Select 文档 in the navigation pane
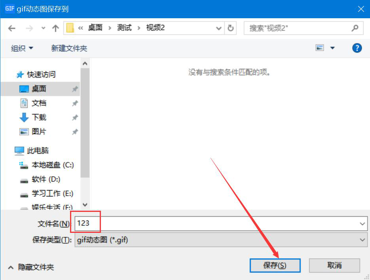 click(39, 103)
